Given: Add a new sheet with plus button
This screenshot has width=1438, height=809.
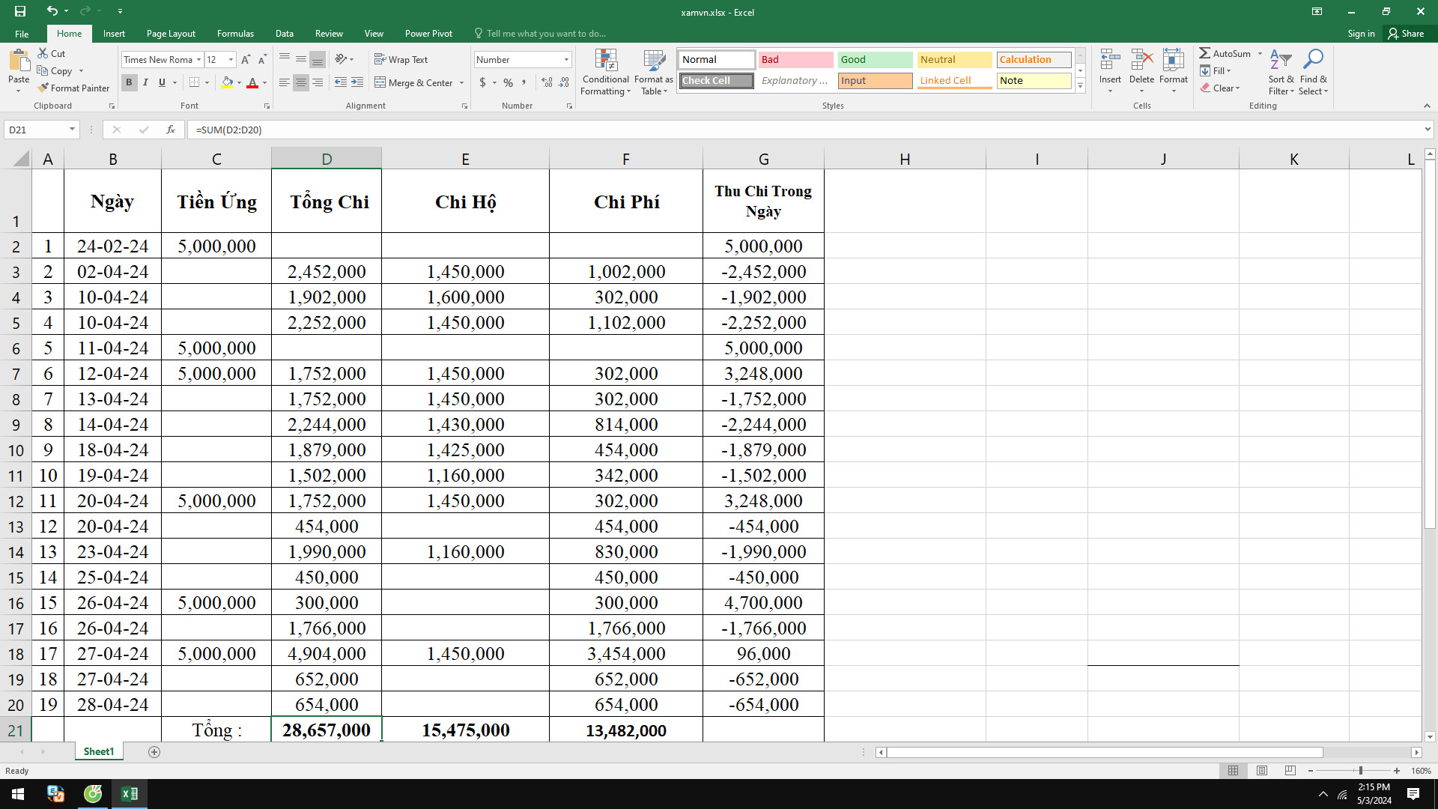Looking at the screenshot, I should [154, 751].
